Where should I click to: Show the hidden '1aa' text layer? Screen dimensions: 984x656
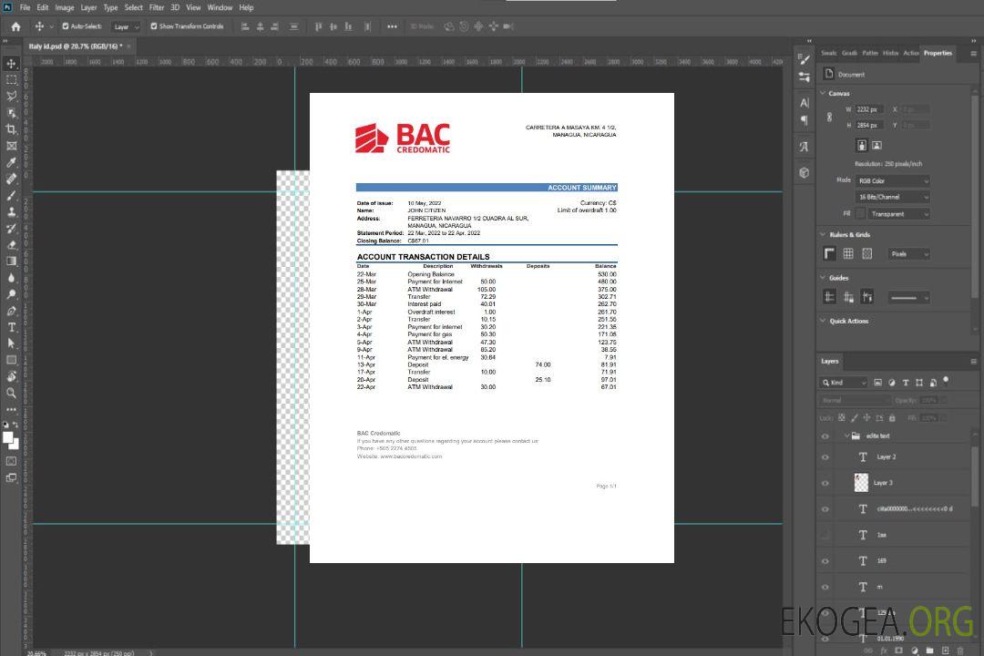click(825, 535)
